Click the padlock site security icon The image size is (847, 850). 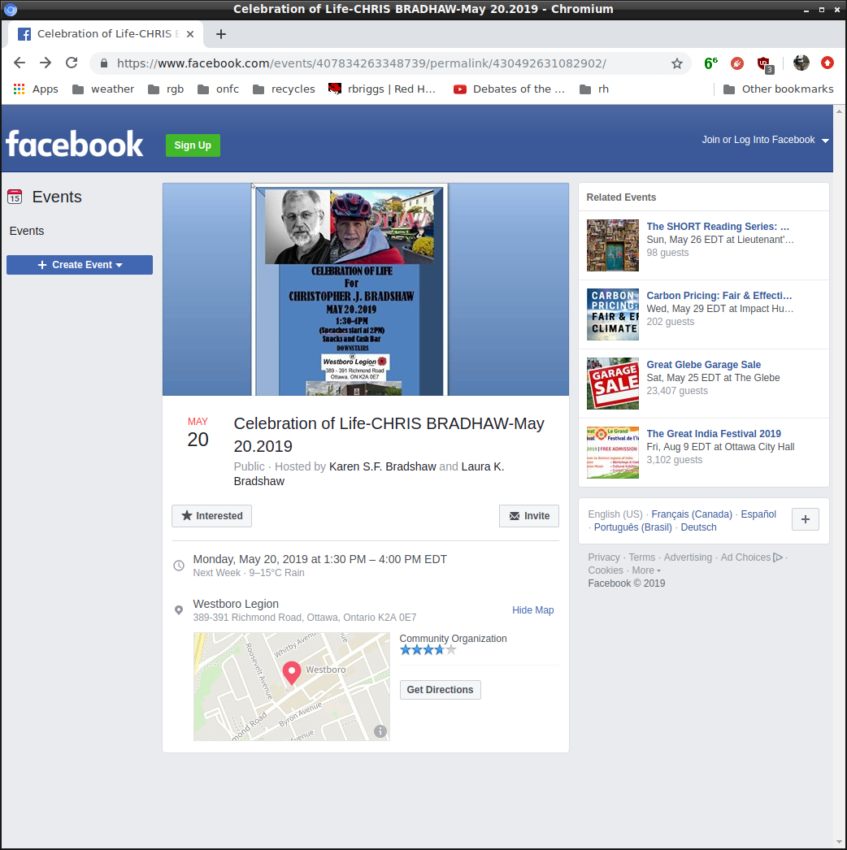tap(103, 63)
